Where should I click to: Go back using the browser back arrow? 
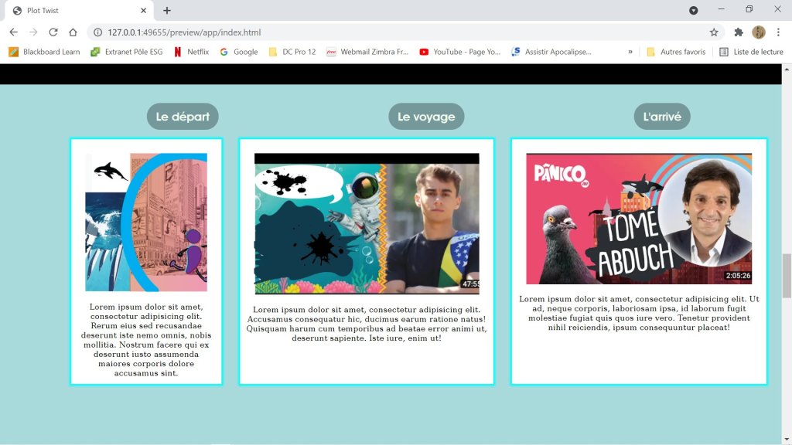(x=13, y=32)
